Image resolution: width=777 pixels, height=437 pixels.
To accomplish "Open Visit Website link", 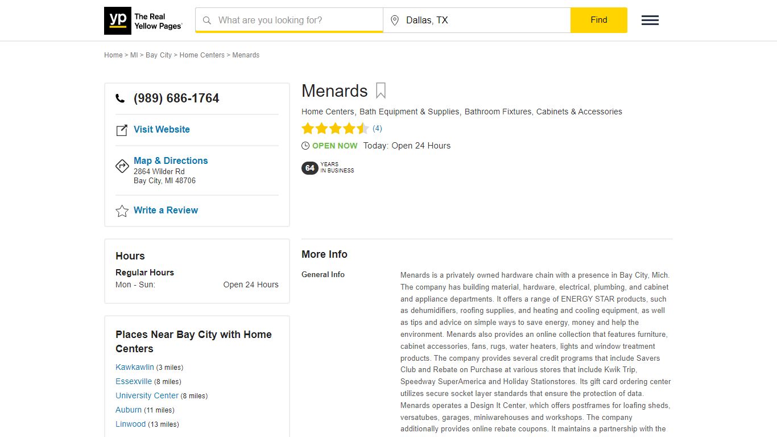I will [x=162, y=129].
